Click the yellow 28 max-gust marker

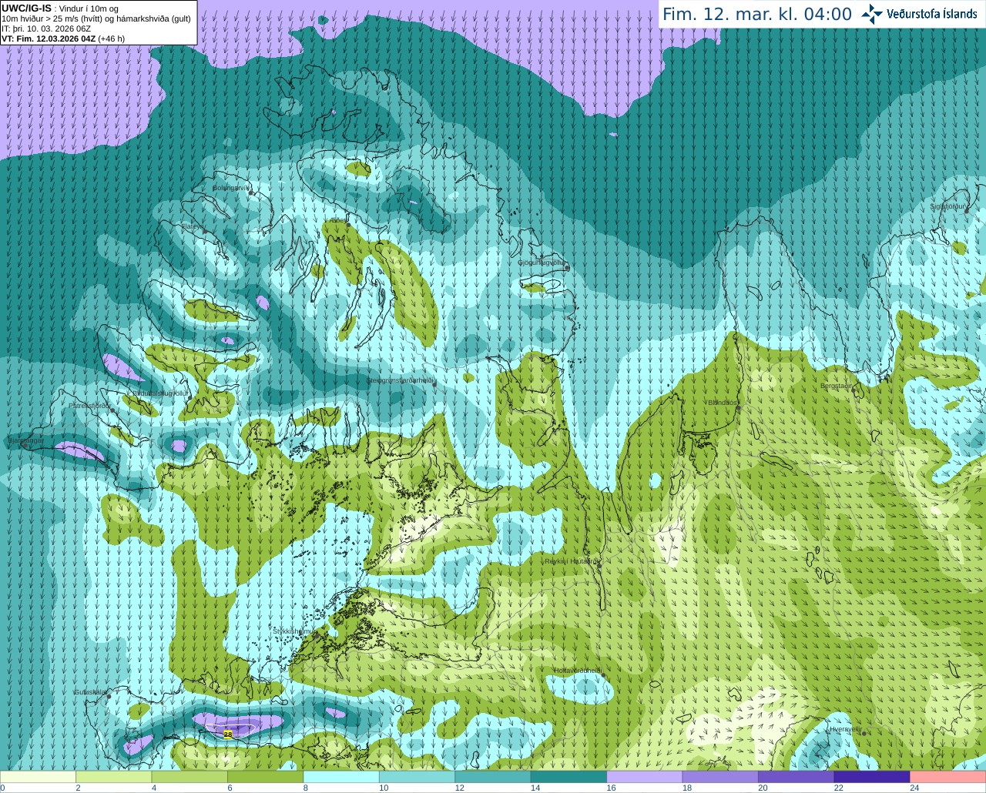pyautogui.click(x=228, y=734)
